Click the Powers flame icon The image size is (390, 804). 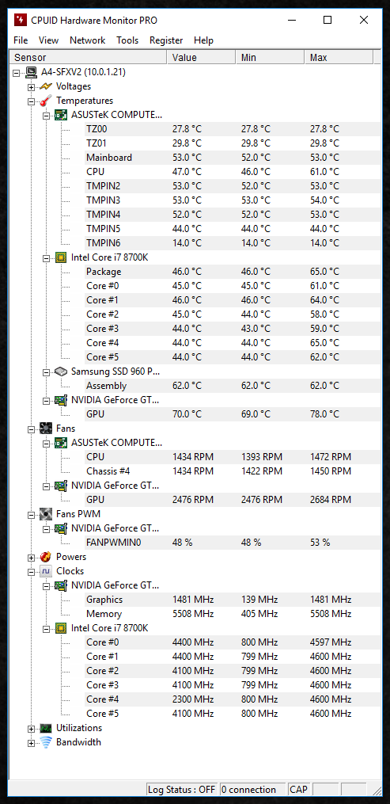pyautogui.click(x=47, y=557)
